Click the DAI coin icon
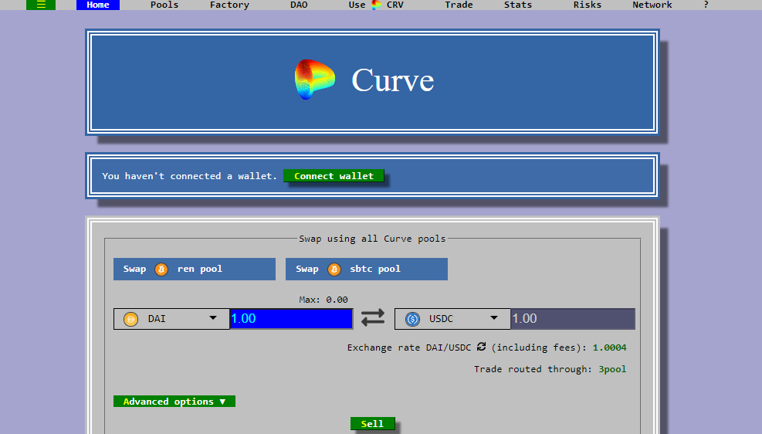Viewport: 762px width, 434px height. click(130, 319)
